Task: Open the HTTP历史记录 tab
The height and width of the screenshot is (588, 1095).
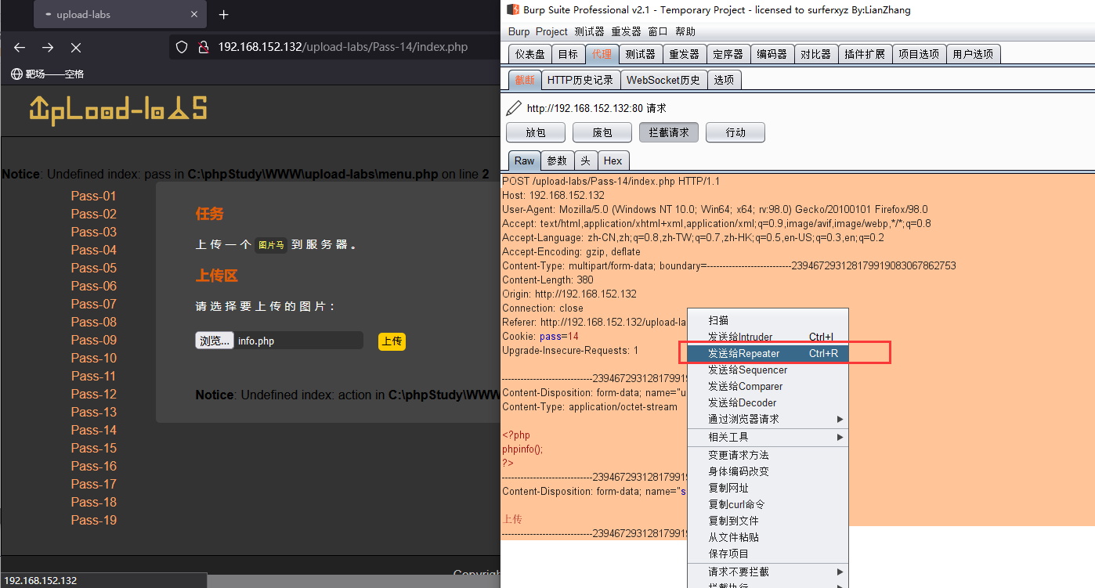Action: tap(580, 79)
